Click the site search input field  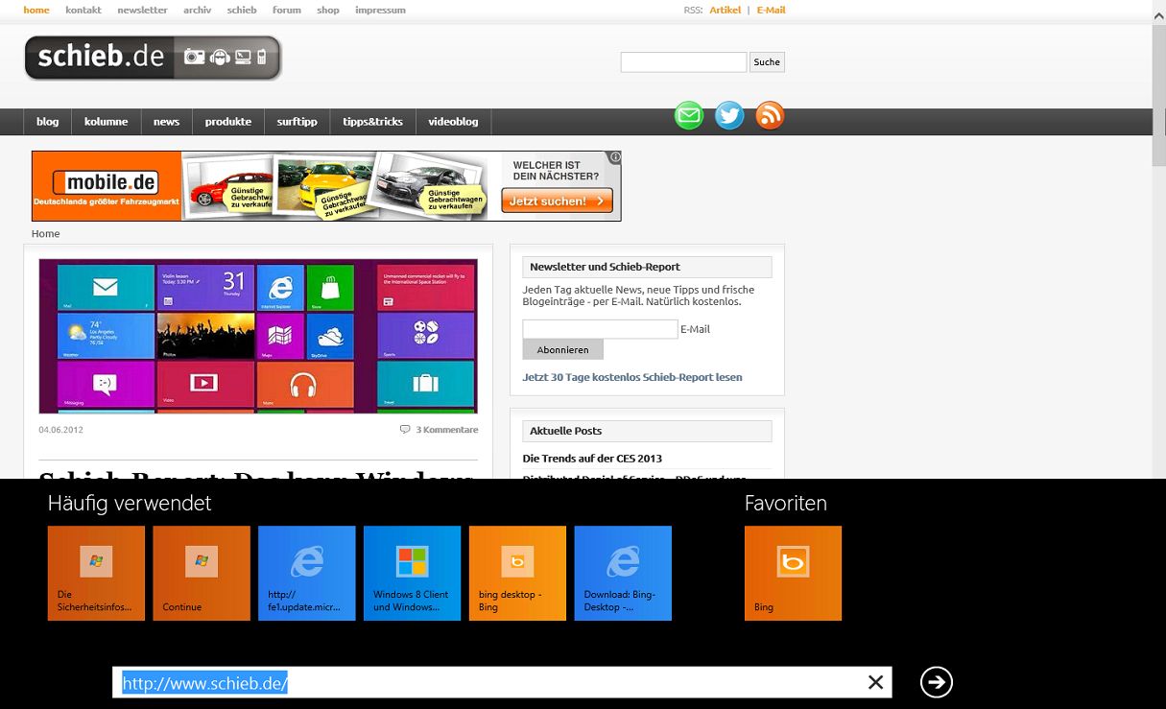pos(683,62)
